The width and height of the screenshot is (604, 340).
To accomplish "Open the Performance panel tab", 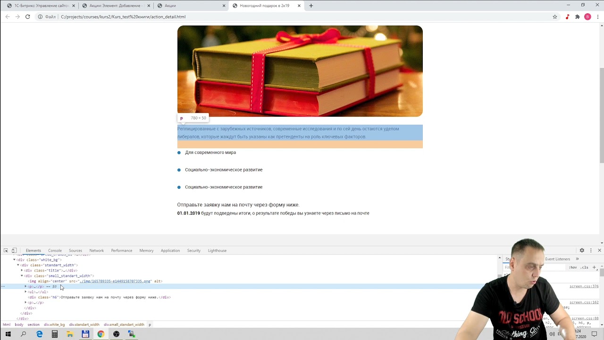I will click(121, 250).
